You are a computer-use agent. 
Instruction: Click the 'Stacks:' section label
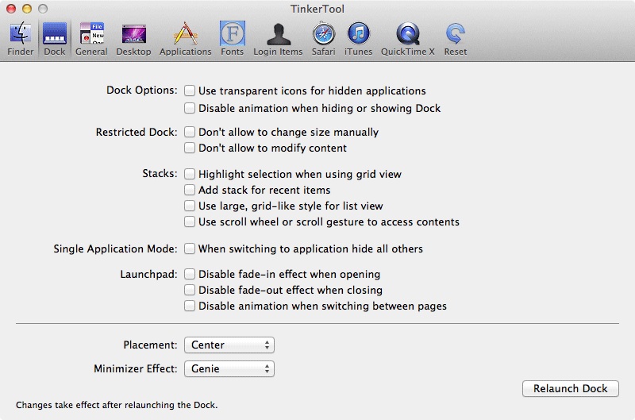pos(160,174)
